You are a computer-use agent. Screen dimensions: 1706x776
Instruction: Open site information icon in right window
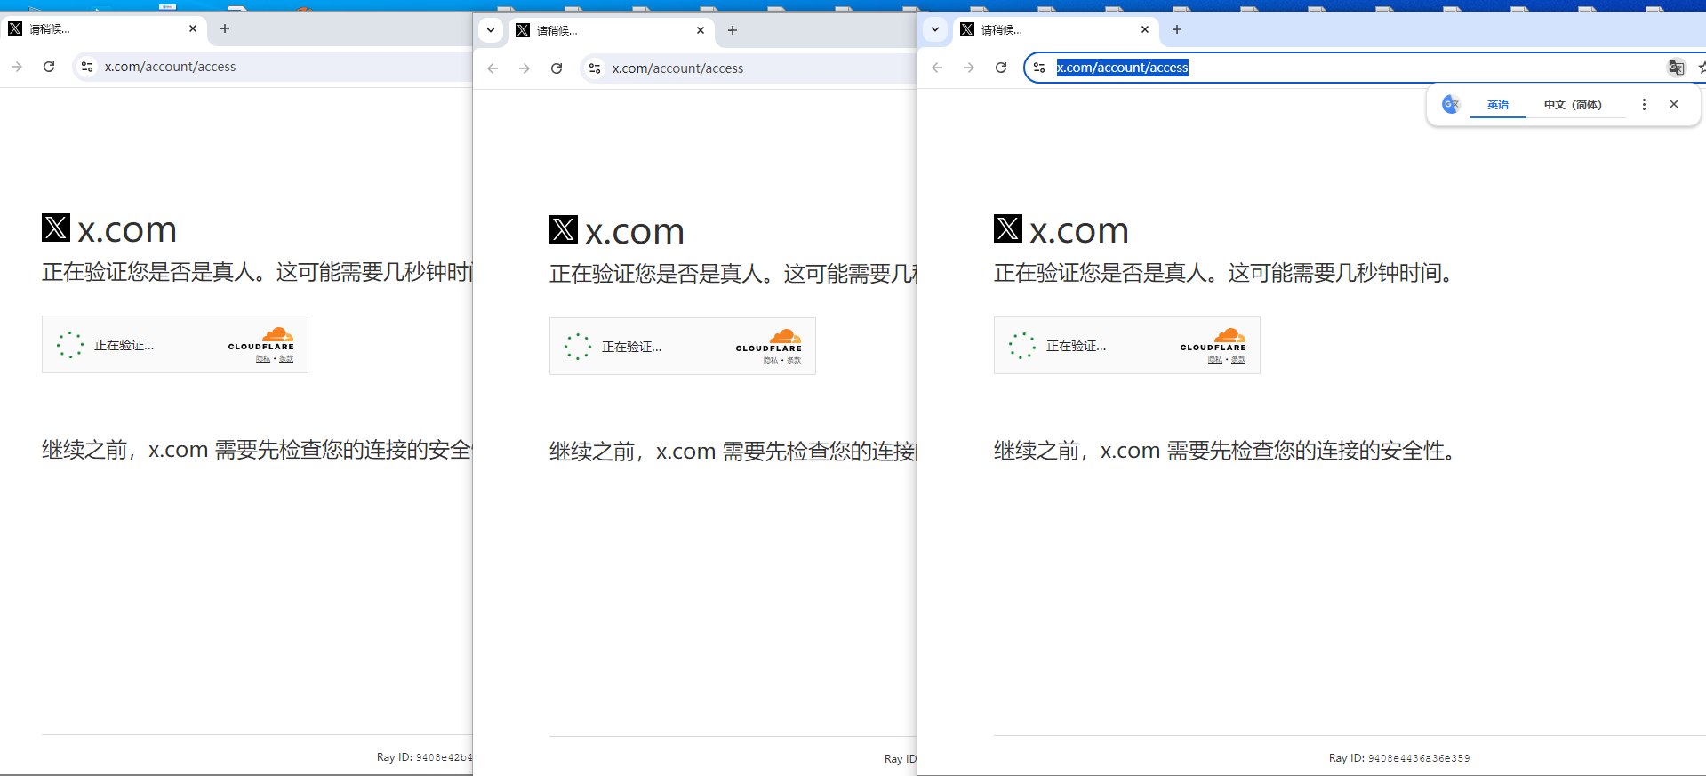pyautogui.click(x=1039, y=68)
